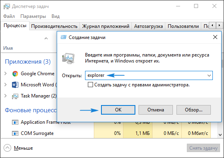Select the Процессы tab
This screenshot has width=224, height=158.
[x=15, y=25]
